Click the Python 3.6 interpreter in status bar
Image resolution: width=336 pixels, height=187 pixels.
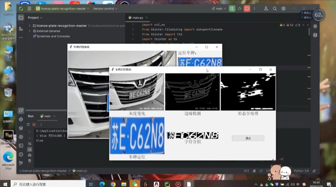coord(301,171)
